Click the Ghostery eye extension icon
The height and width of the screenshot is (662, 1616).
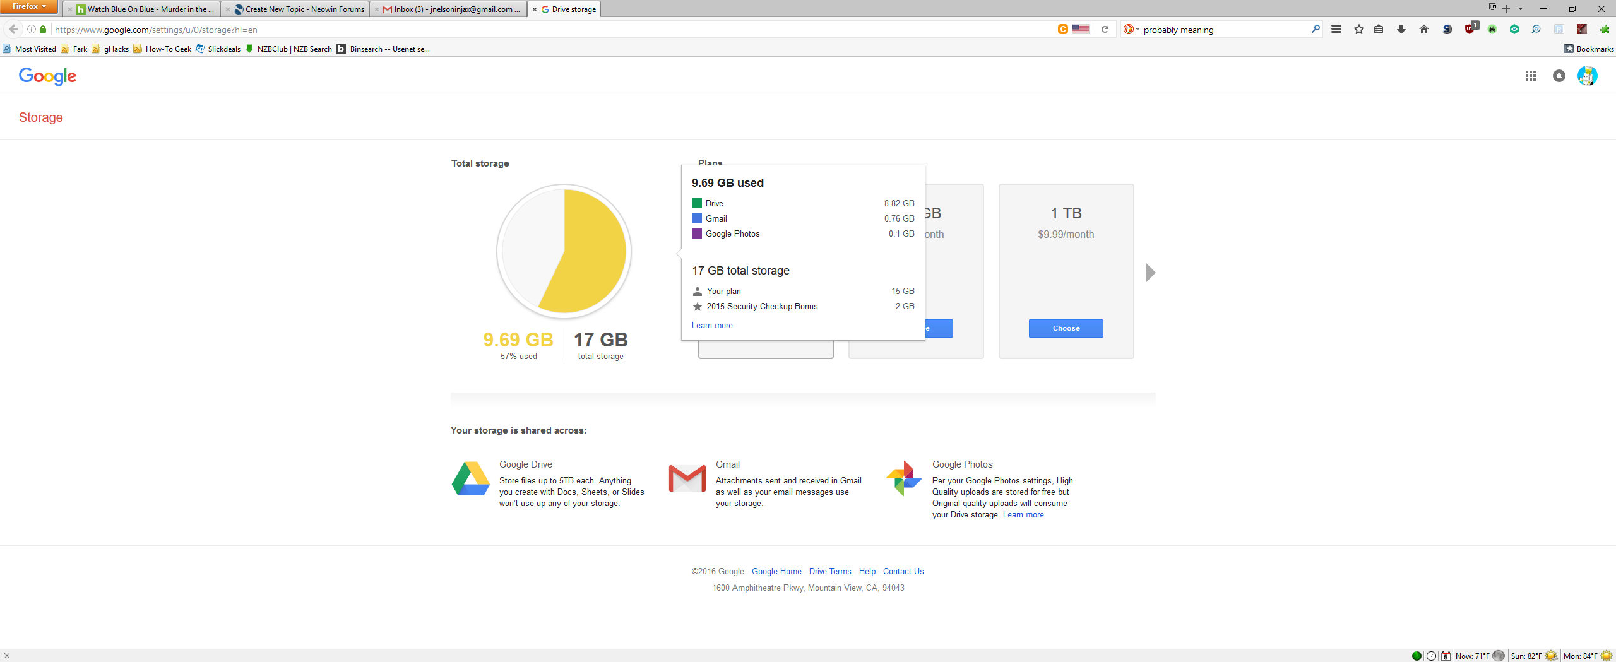tap(1514, 29)
